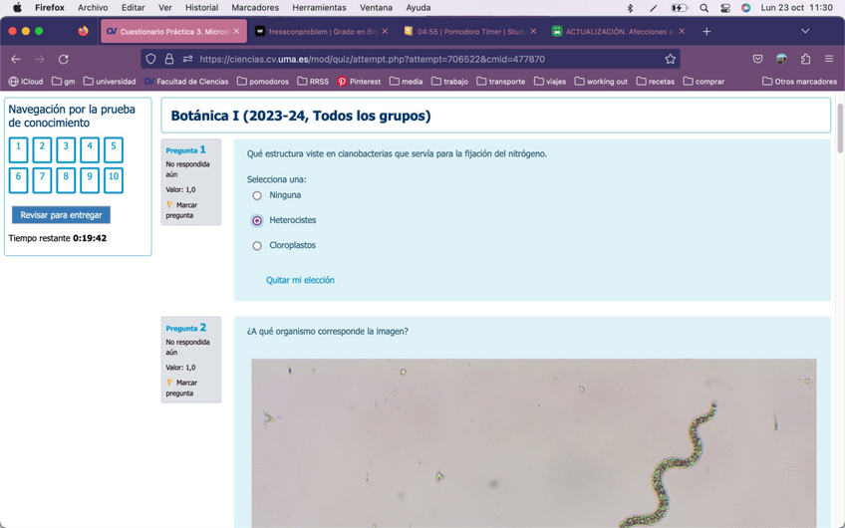Screen dimensions: 845x528
Task: Open a new browser tab with plus
Action: 706,31
